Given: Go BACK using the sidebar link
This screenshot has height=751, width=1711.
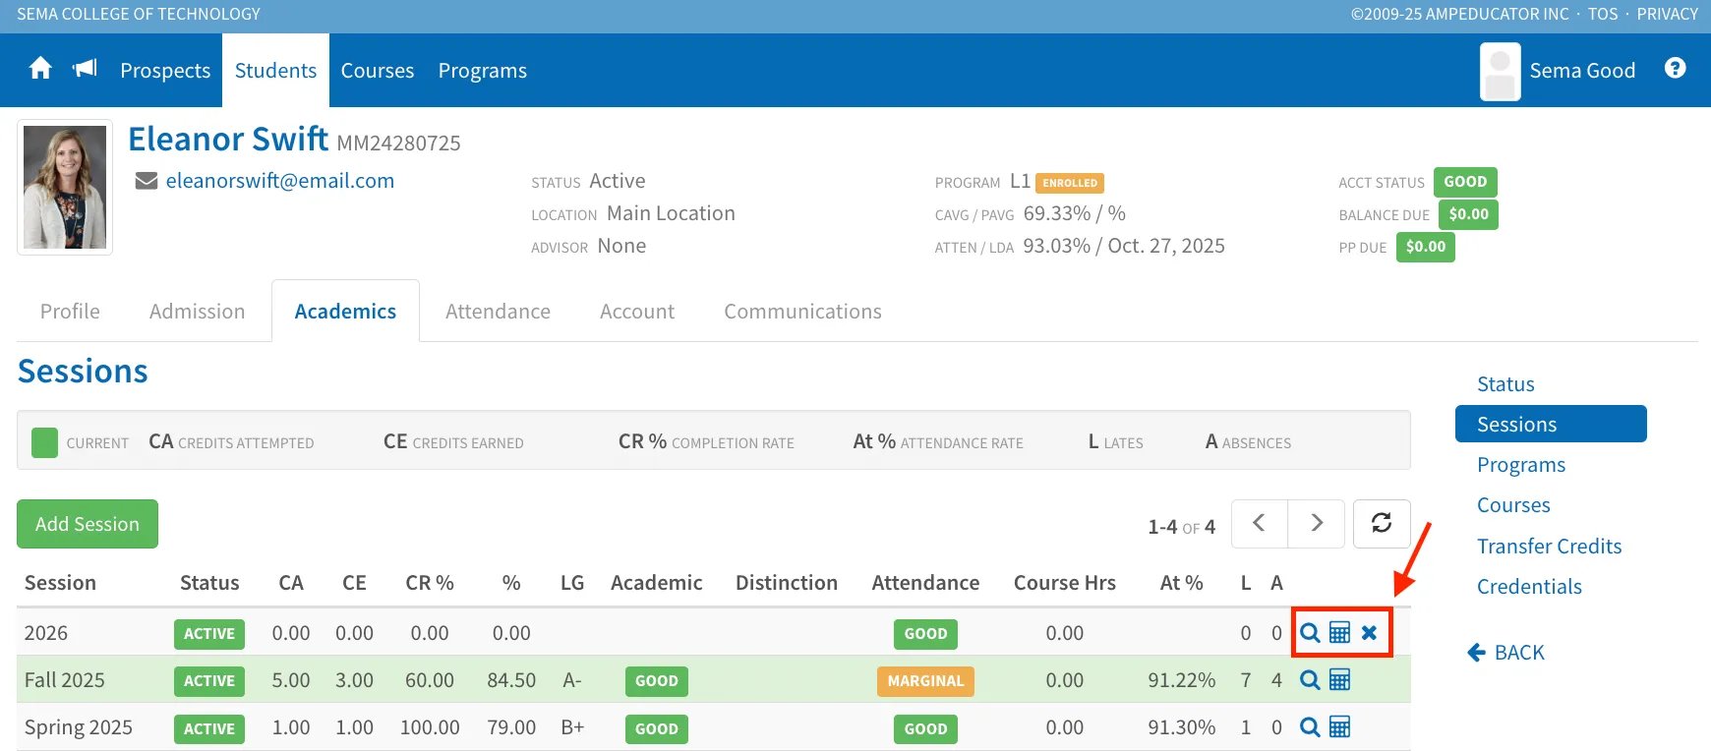Looking at the screenshot, I should (x=1505, y=653).
